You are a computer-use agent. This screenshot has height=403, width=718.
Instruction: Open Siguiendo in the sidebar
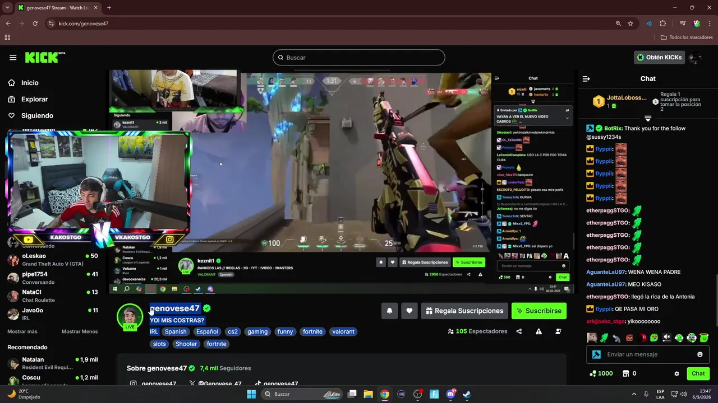pyautogui.click(x=37, y=115)
